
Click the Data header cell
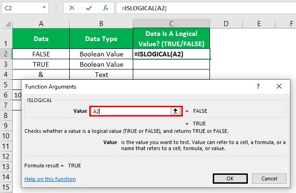pos(41,39)
